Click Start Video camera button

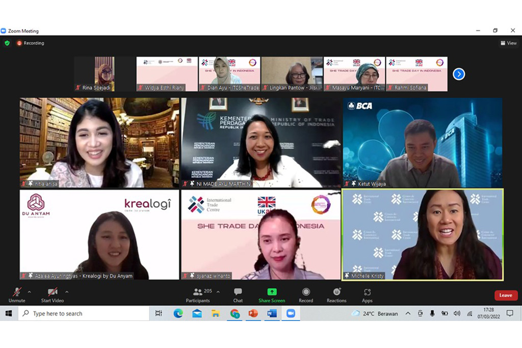(x=53, y=295)
